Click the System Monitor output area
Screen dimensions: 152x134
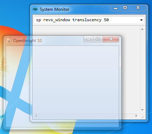[86, 70]
